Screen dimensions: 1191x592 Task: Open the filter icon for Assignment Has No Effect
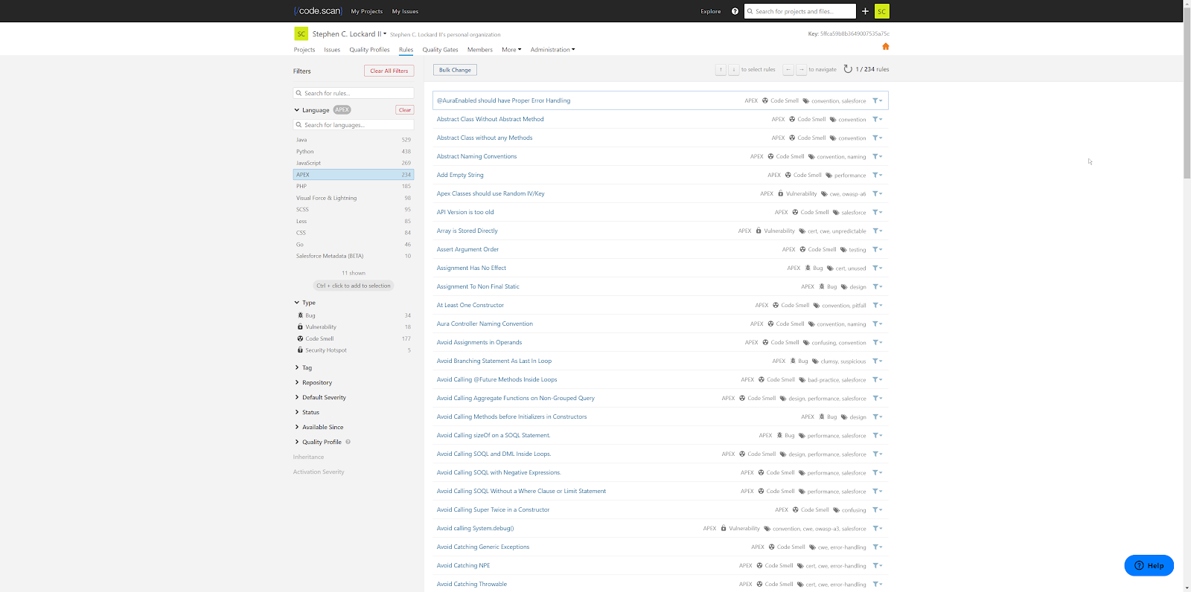pos(878,268)
